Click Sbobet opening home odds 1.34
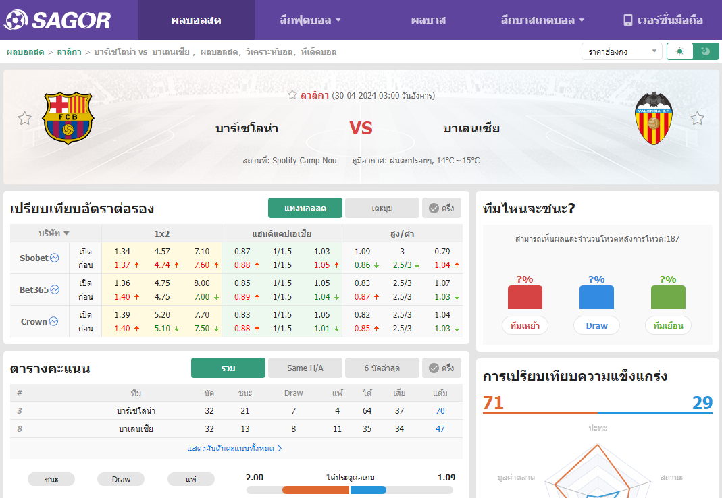Screen dimensions: 722x498 (x=122, y=251)
